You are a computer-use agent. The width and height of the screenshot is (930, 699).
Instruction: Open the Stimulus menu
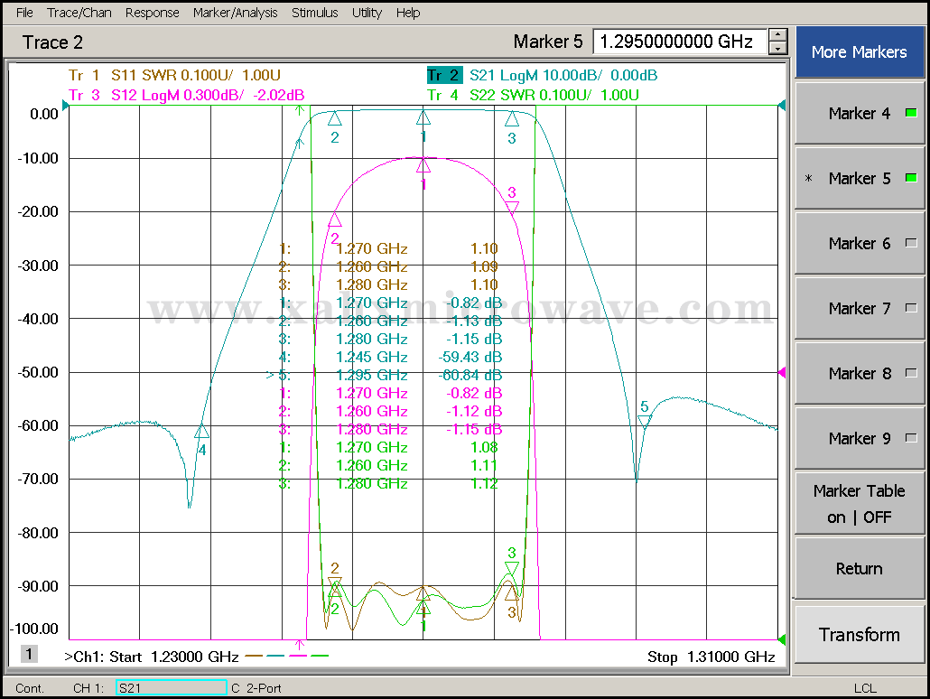[314, 13]
